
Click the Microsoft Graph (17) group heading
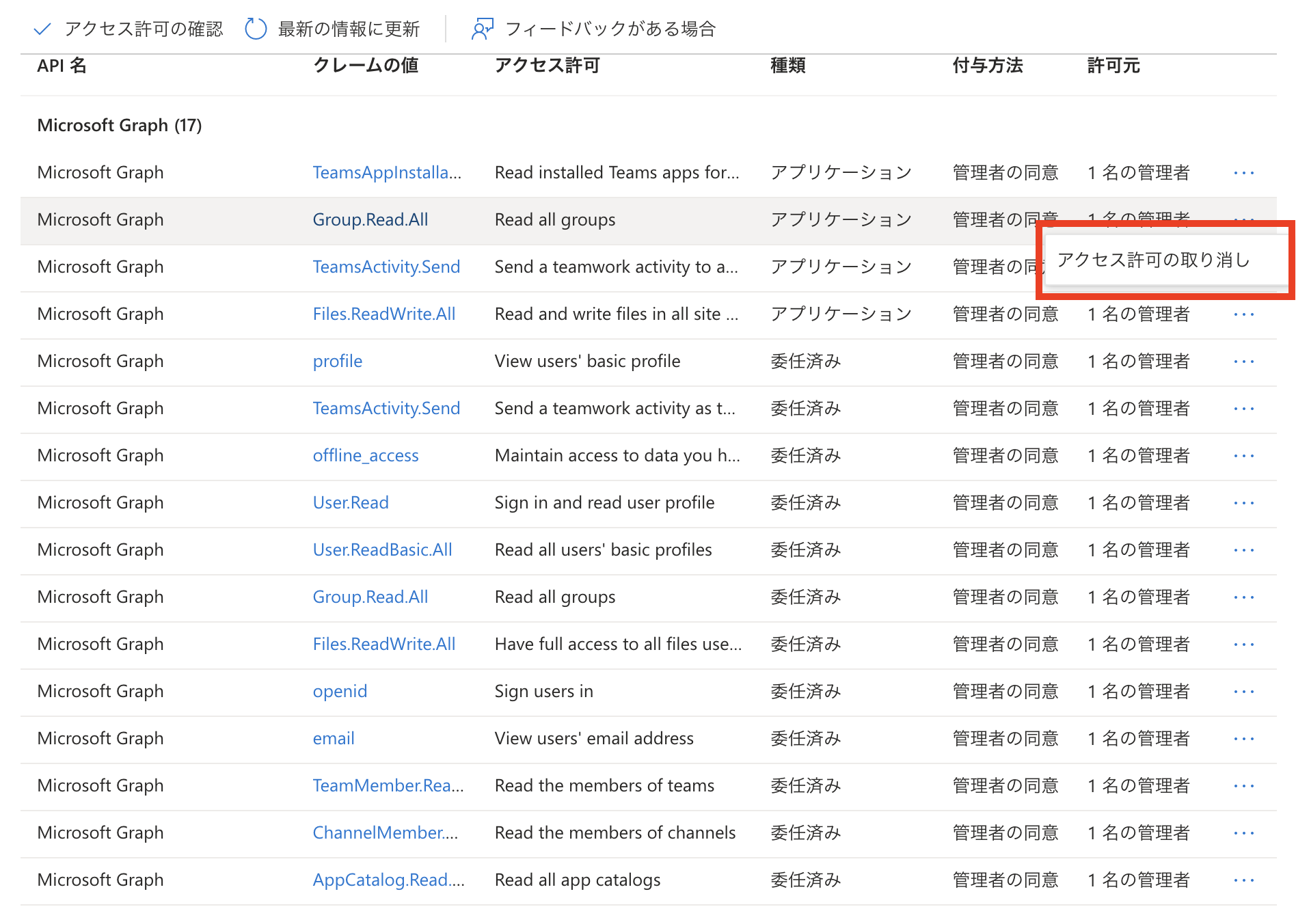tap(120, 125)
